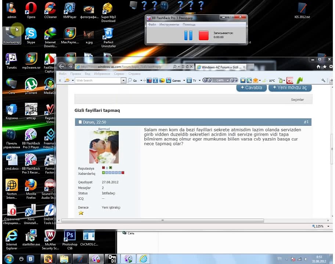
Task: Click the reputation minus red button
Action: (104, 168)
